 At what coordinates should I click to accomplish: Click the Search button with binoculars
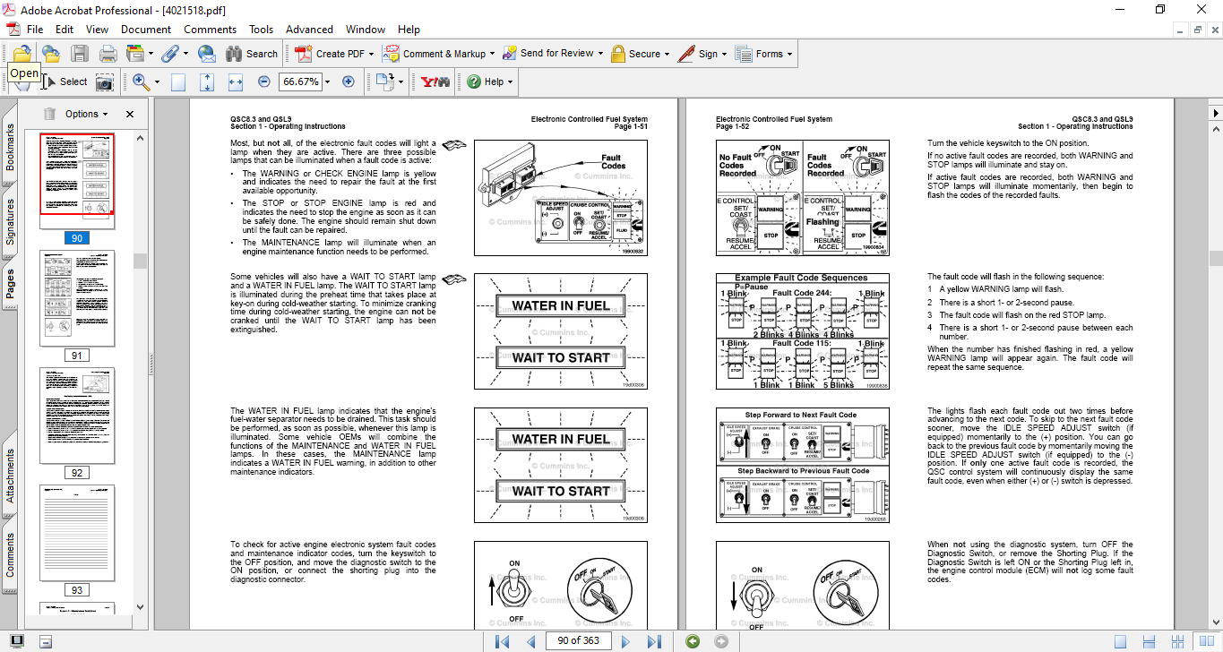pyautogui.click(x=252, y=54)
